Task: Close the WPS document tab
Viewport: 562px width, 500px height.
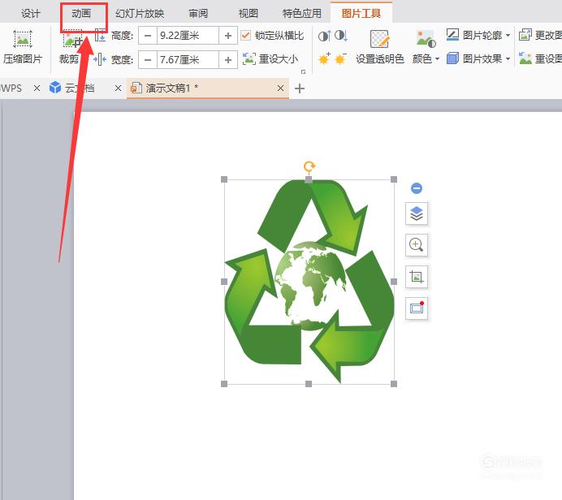Action: tap(37, 88)
